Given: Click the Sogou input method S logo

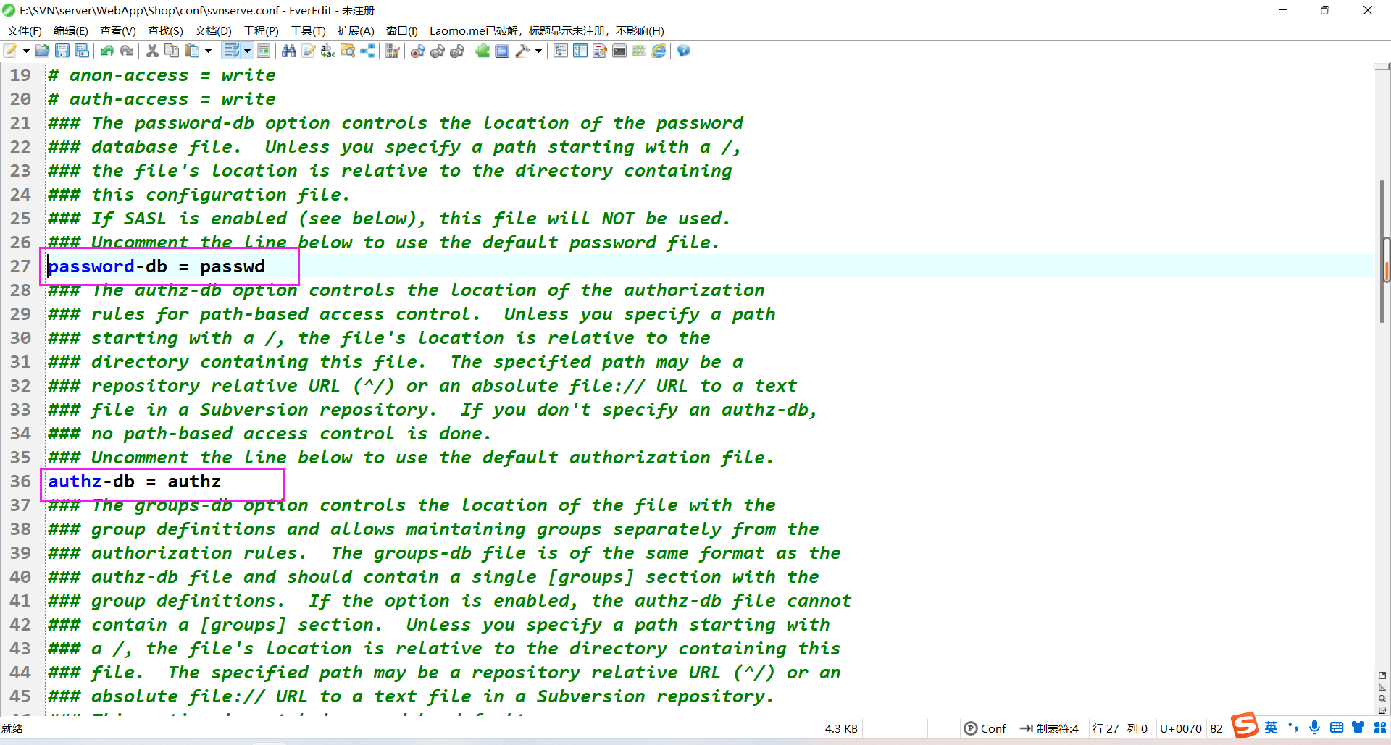Looking at the screenshot, I should (1245, 725).
